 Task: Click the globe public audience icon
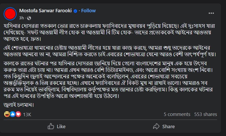[29, 18]
